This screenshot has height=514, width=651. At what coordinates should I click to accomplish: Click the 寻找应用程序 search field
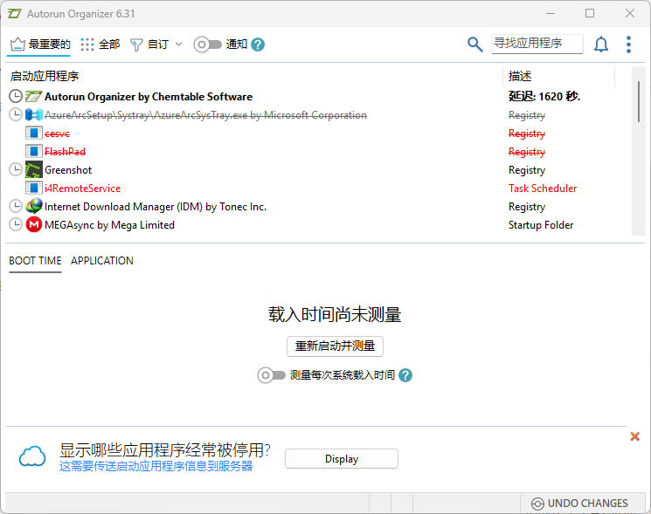[537, 44]
